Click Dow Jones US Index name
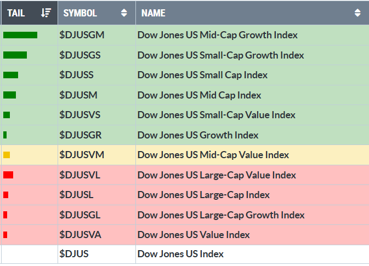The height and width of the screenshot is (266, 369). tap(180, 254)
